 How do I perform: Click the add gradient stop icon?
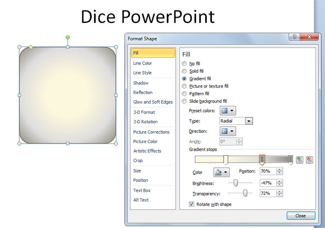tap(299, 160)
